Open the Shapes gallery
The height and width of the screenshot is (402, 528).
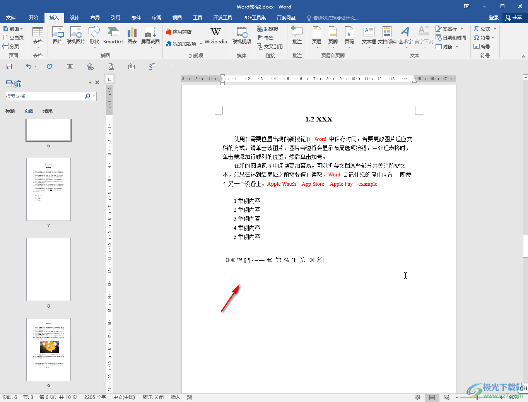(94, 37)
